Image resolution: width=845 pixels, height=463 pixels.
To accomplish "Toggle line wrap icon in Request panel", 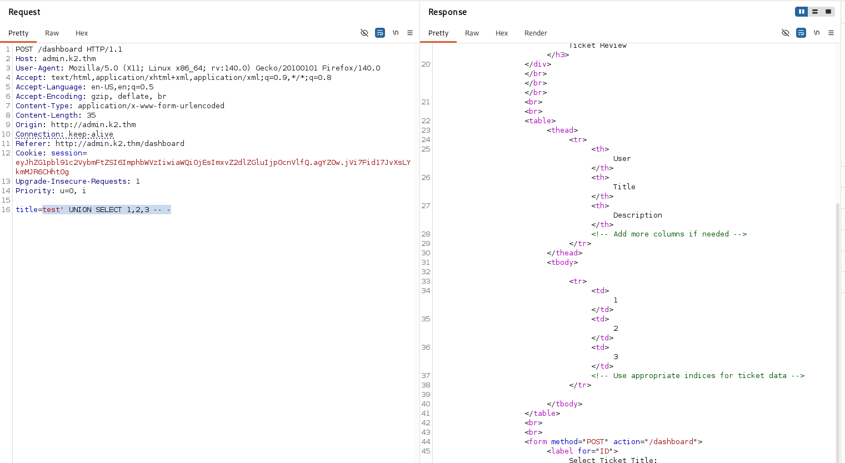I will (x=380, y=33).
